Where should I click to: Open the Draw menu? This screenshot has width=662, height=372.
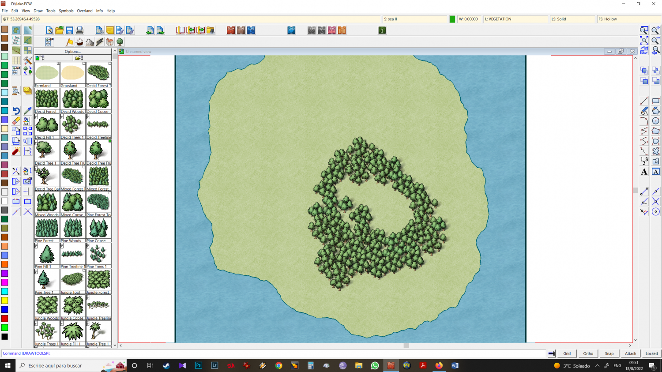(38, 11)
